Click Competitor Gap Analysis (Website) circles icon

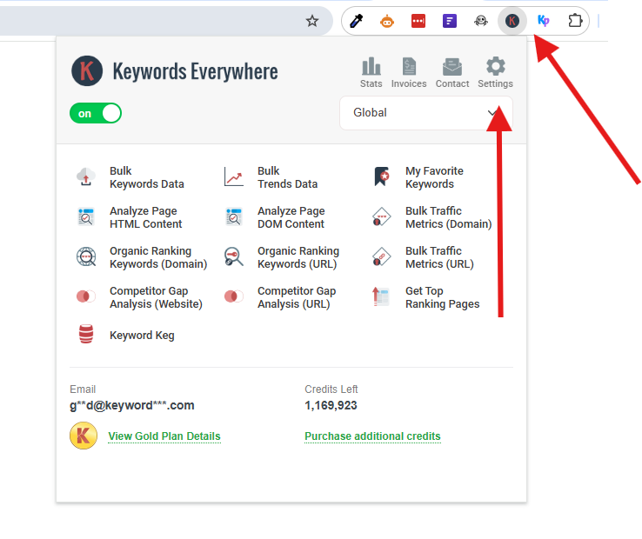86,296
